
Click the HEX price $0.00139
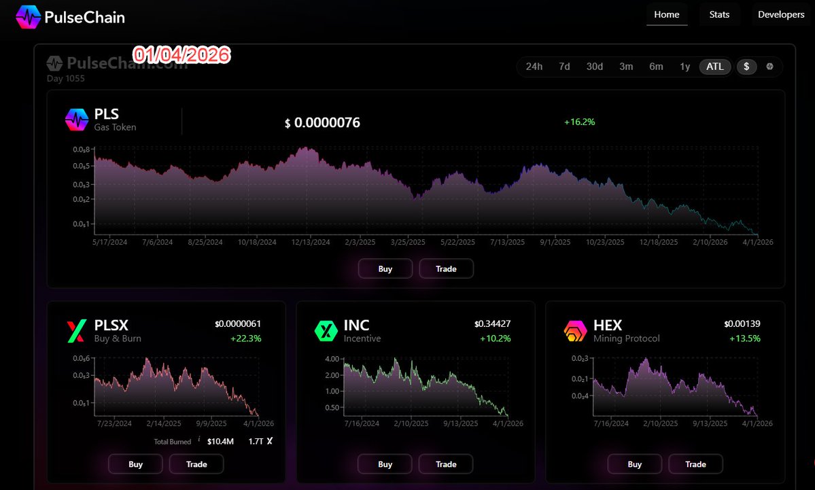tap(742, 323)
